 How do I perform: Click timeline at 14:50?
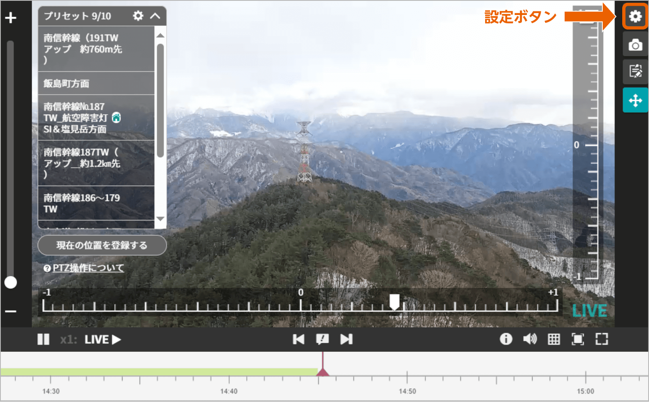[x=407, y=391]
